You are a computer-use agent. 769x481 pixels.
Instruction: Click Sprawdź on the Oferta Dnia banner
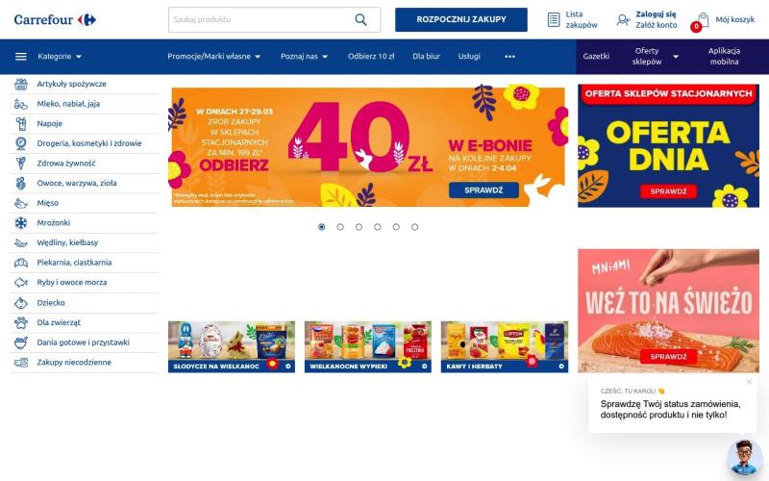pyautogui.click(x=668, y=191)
